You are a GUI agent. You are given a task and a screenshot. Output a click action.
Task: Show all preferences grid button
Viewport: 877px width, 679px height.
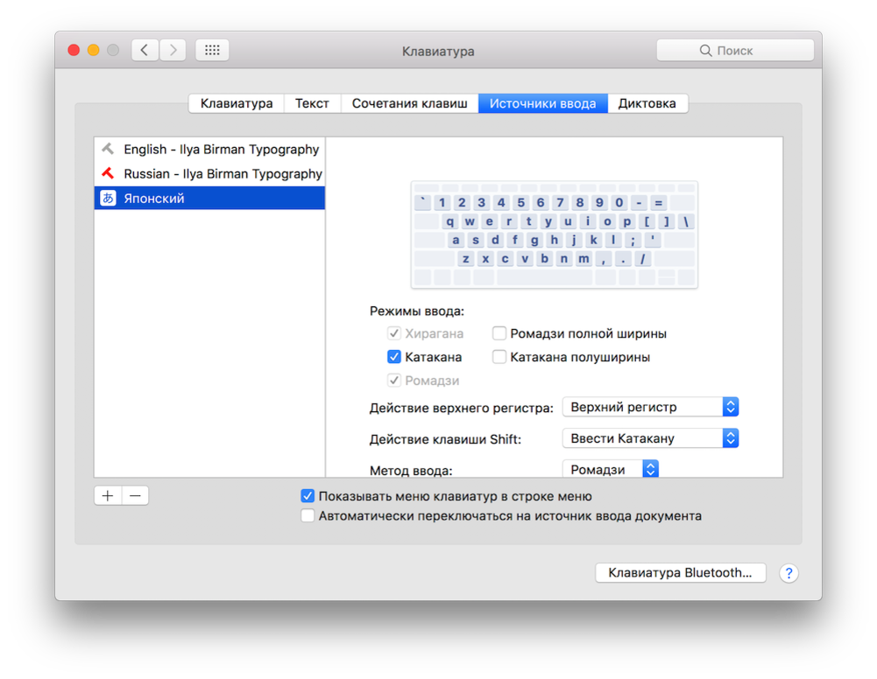(x=212, y=50)
